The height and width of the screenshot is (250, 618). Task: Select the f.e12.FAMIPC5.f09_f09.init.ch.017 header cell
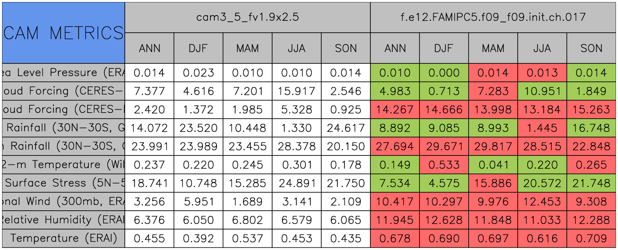pyautogui.click(x=493, y=18)
